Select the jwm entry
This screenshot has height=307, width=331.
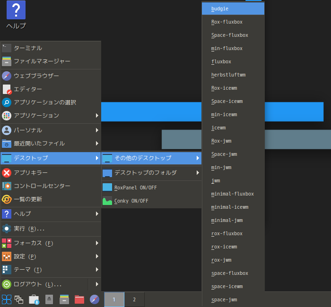coord(233,181)
